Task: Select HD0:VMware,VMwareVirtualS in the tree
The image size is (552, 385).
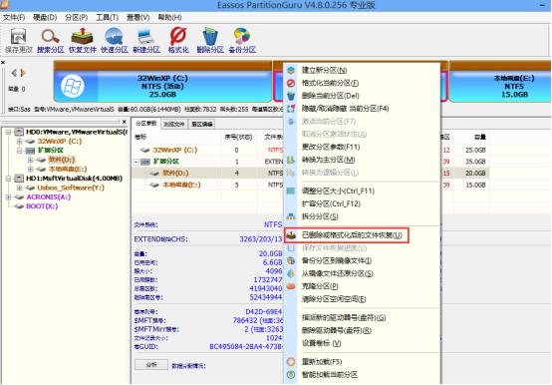Action: point(77,132)
